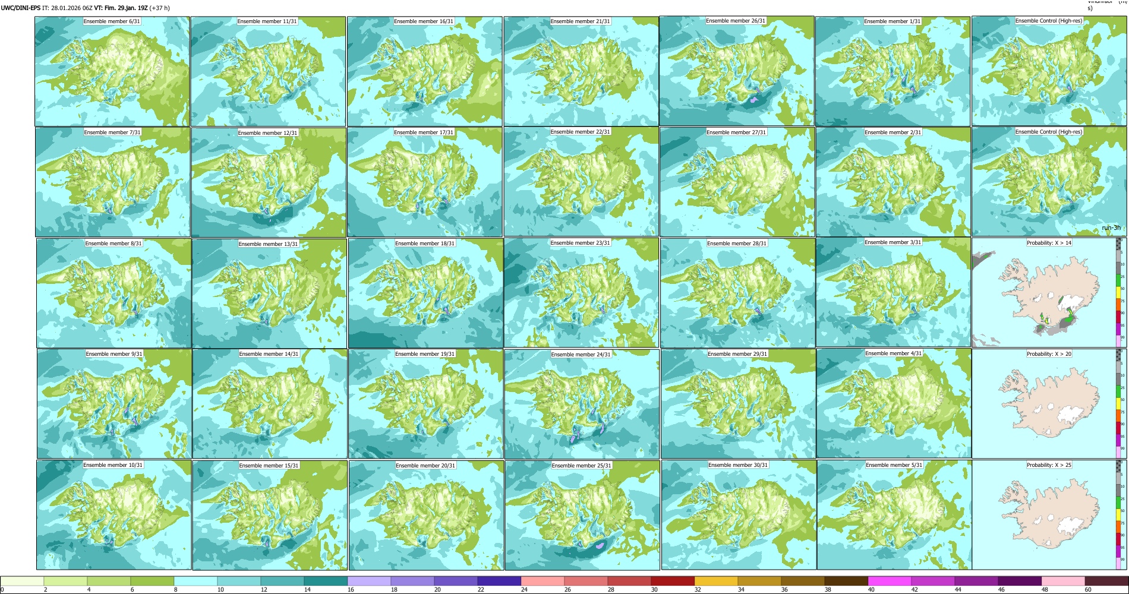The height and width of the screenshot is (594, 1129).
Task: Pick the dark maroon 60 legend swatch
Action: 1106,582
